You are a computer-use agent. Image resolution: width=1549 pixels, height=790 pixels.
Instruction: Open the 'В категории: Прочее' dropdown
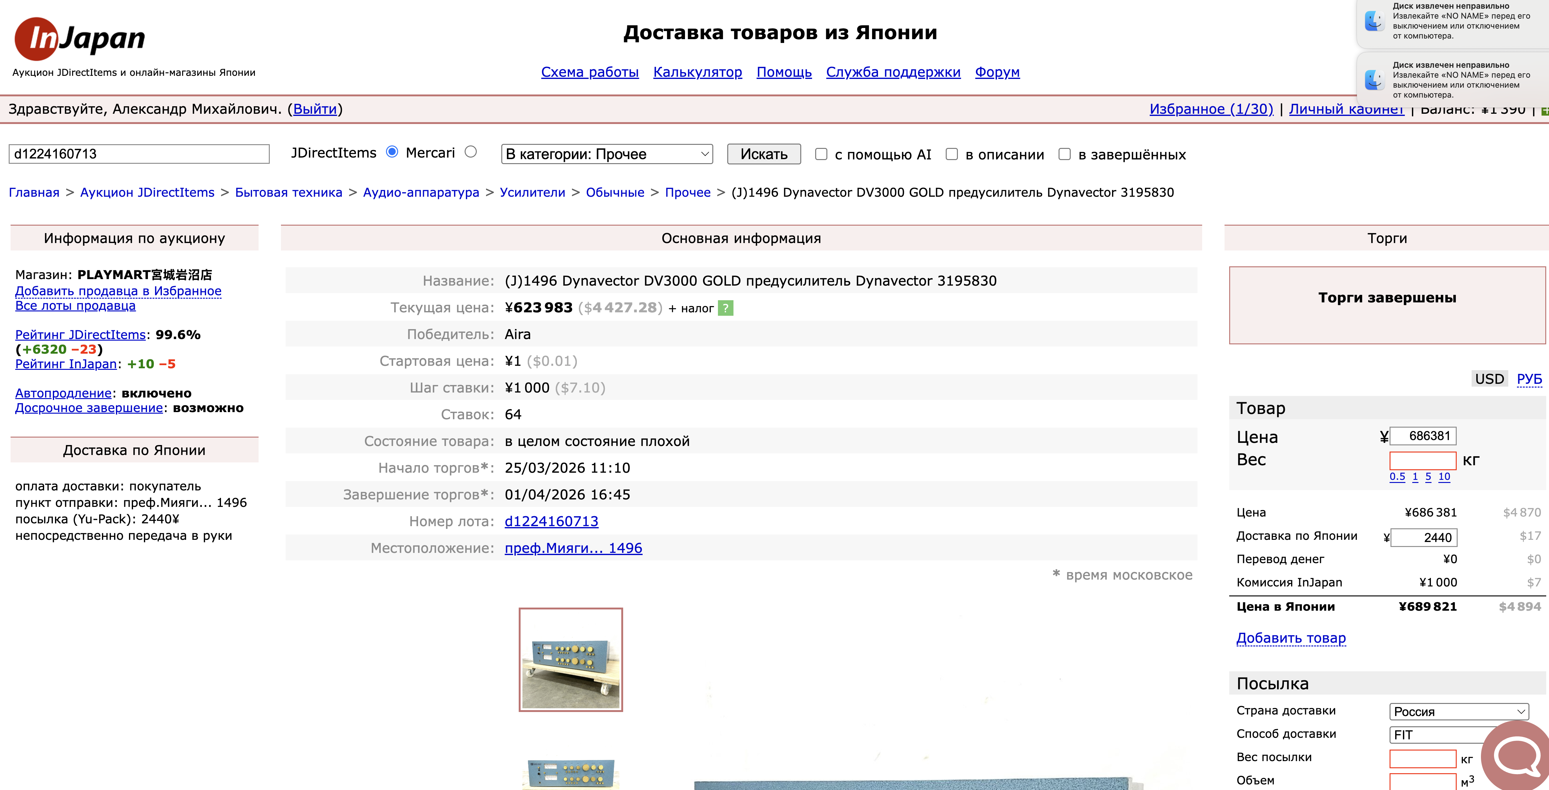click(607, 154)
